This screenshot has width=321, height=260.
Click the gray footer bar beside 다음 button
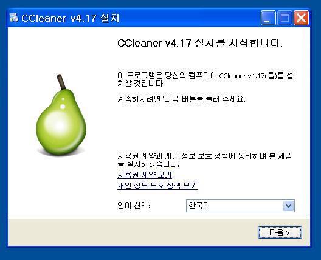point(133,232)
